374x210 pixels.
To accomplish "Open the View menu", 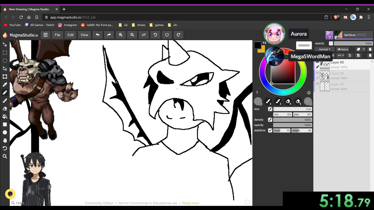I will tap(84, 35).
